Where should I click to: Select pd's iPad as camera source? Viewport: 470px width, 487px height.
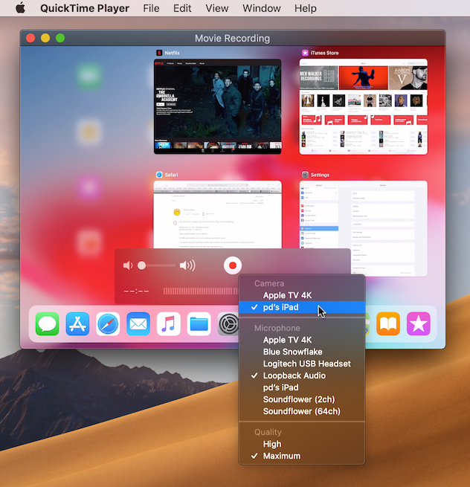point(302,307)
